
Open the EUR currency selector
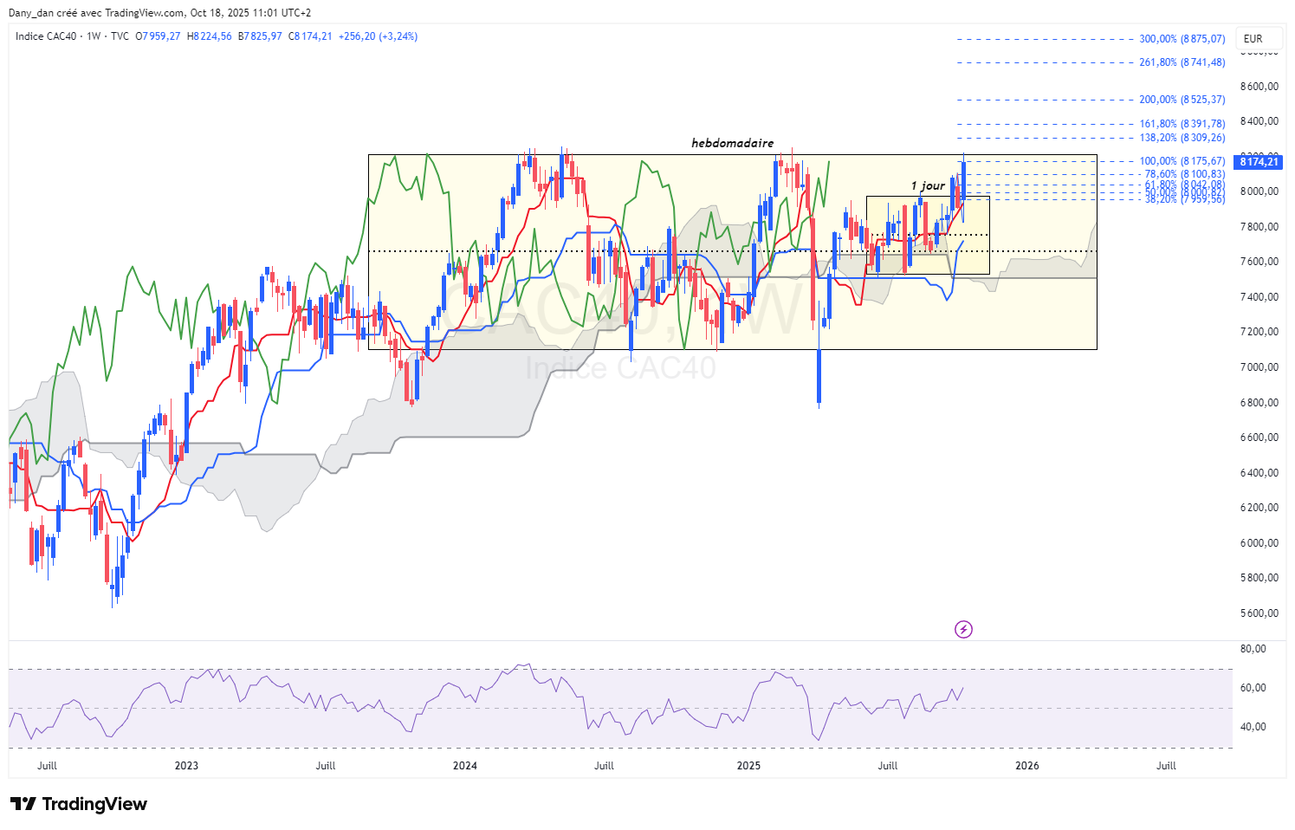(x=1253, y=38)
